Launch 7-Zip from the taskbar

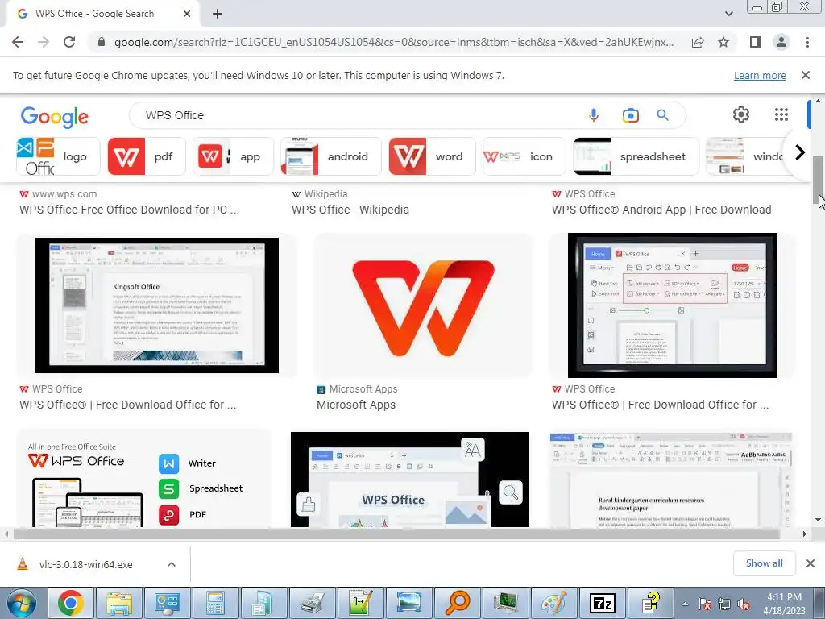pos(603,603)
